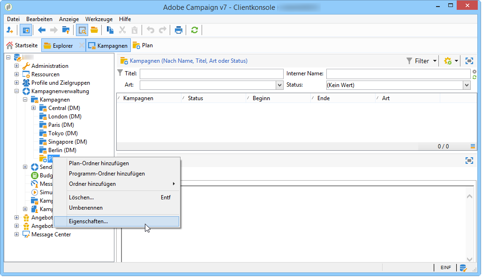
Task: Click the green refresh icon
Action: pos(194,30)
